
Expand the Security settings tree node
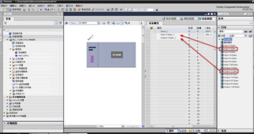pyautogui.click(x=7, y=100)
